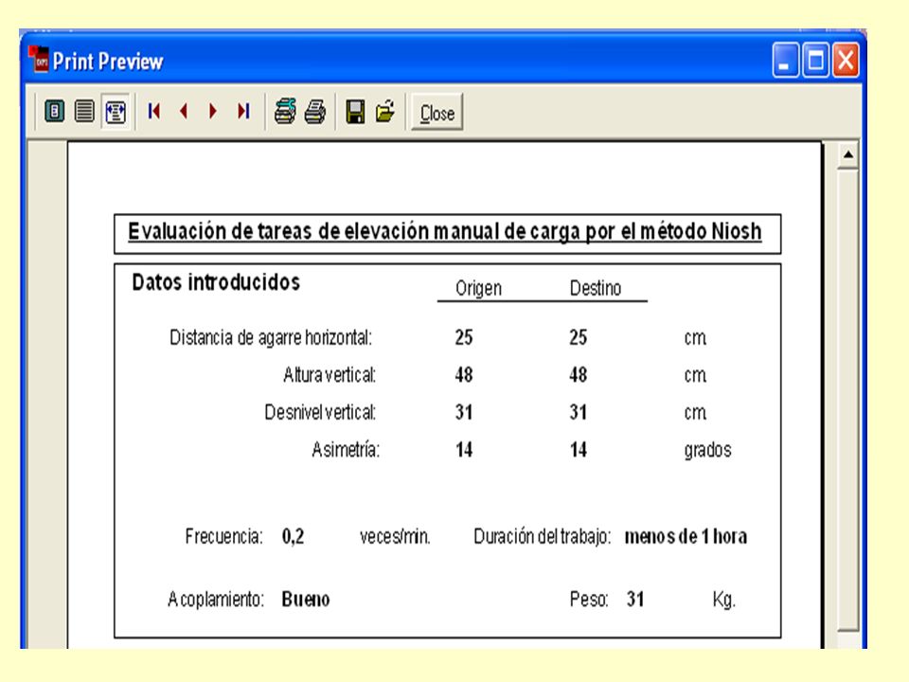Go to next page arrow
This screenshot has height=682, width=909.
pyautogui.click(x=213, y=111)
